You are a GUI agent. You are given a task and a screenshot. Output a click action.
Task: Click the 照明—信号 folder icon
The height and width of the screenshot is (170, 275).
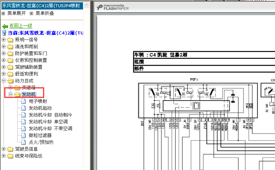(10, 40)
